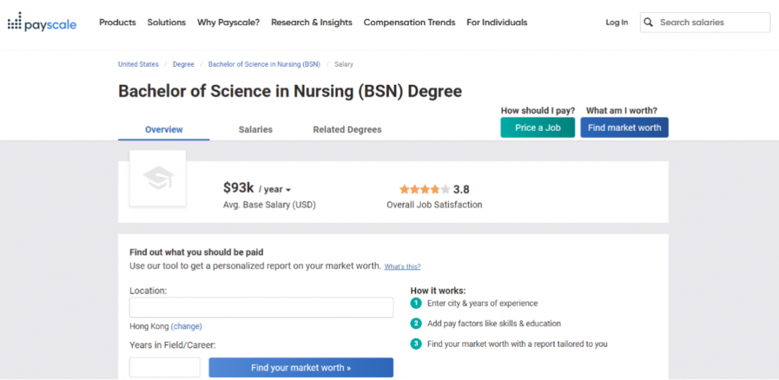Click the 3.8 satisfaction rating number
779x380 pixels.
461,189
